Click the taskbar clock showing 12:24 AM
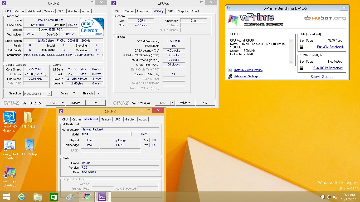 coord(349,197)
